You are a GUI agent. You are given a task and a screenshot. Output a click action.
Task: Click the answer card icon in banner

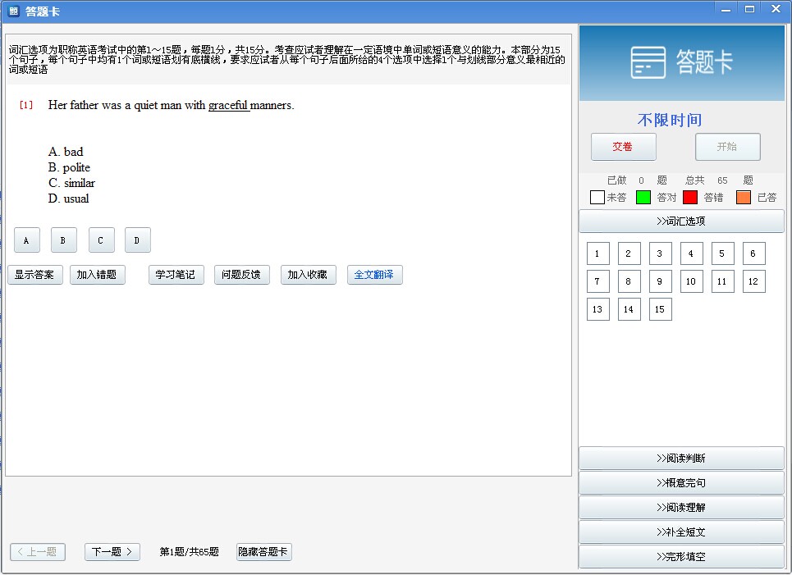pyautogui.click(x=648, y=62)
